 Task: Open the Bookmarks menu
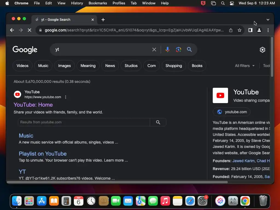[98, 3]
